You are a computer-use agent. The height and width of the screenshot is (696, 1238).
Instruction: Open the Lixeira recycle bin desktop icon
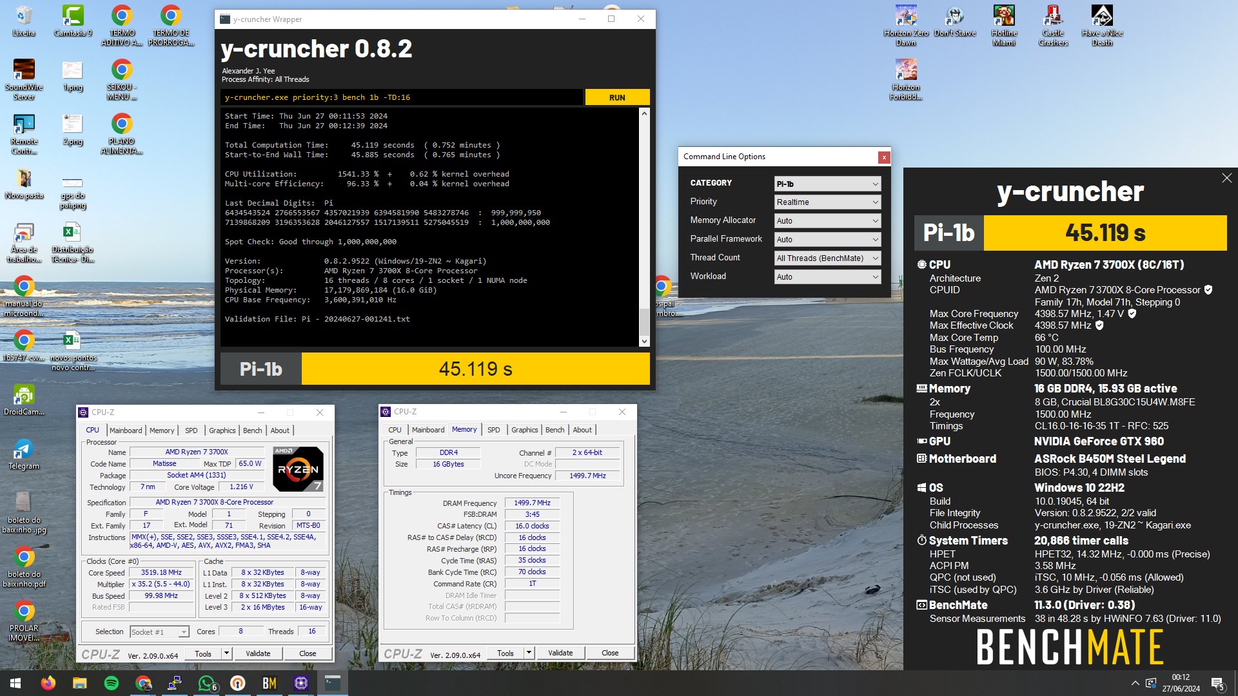pos(24,21)
